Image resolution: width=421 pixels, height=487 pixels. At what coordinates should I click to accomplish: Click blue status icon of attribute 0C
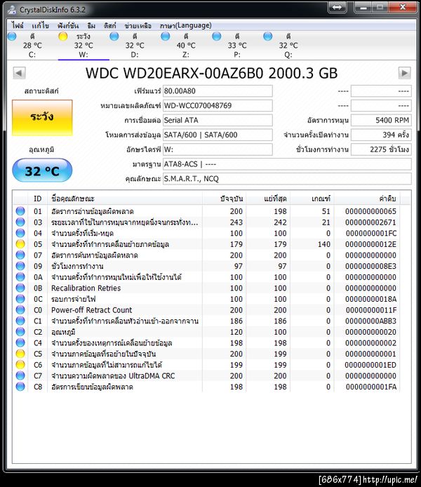pos(20,299)
